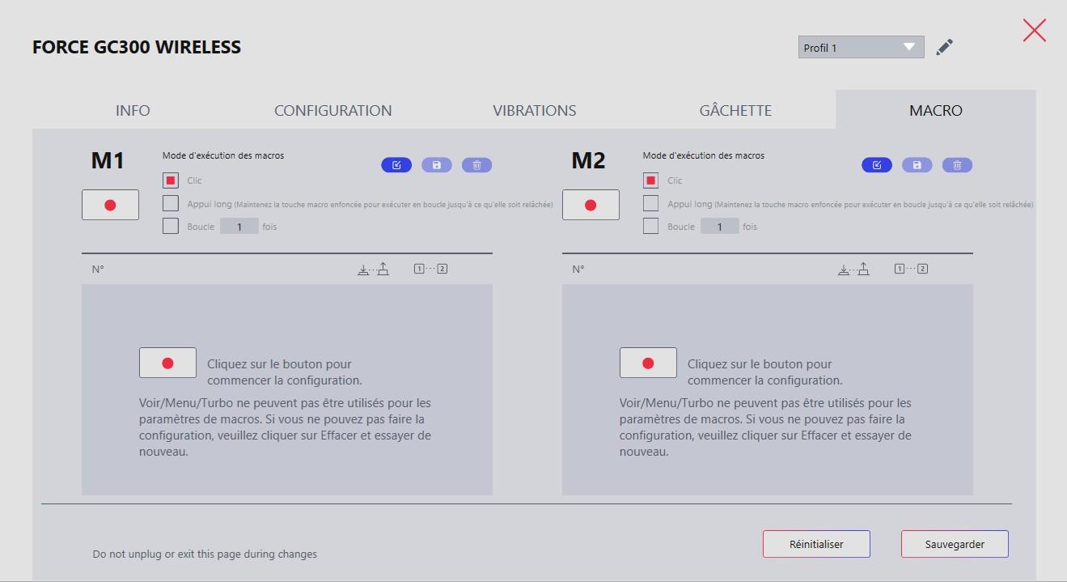Click the M1 delete trash icon
Image resolution: width=1067 pixels, height=582 pixels.
[x=477, y=165]
